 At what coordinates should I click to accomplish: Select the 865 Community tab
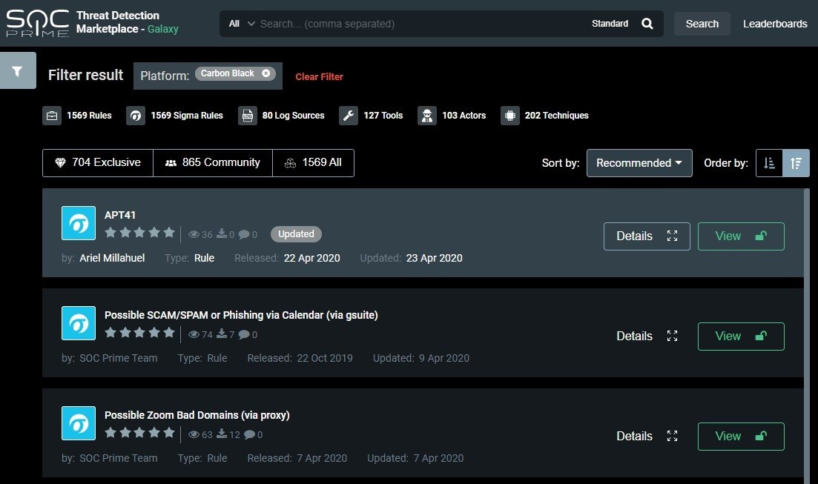[x=213, y=163]
